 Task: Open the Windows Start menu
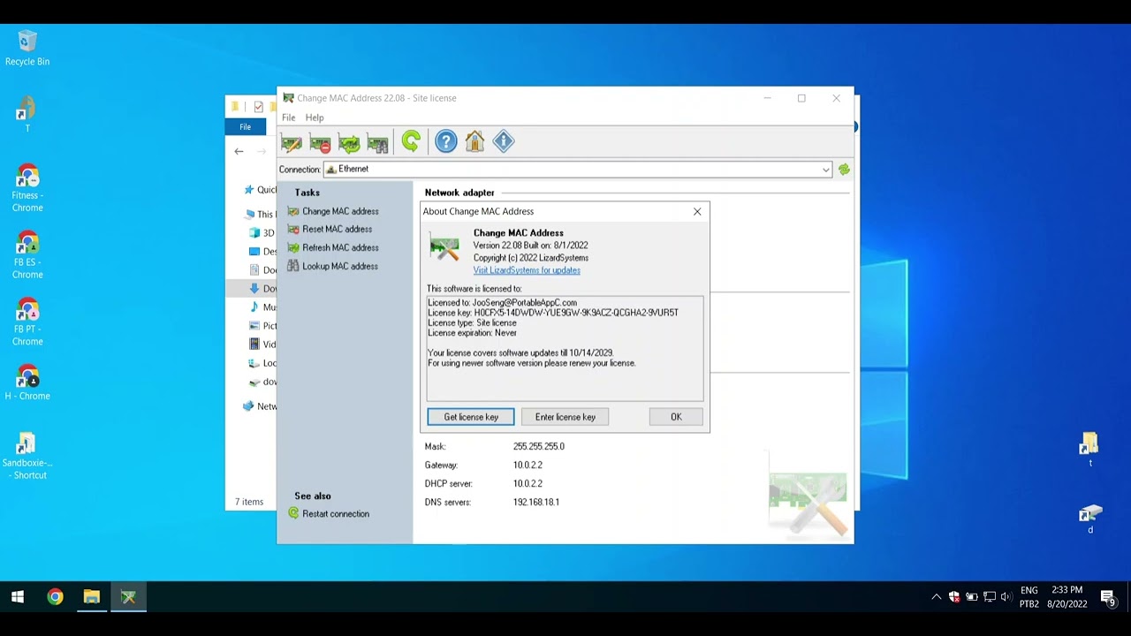pyautogui.click(x=18, y=597)
